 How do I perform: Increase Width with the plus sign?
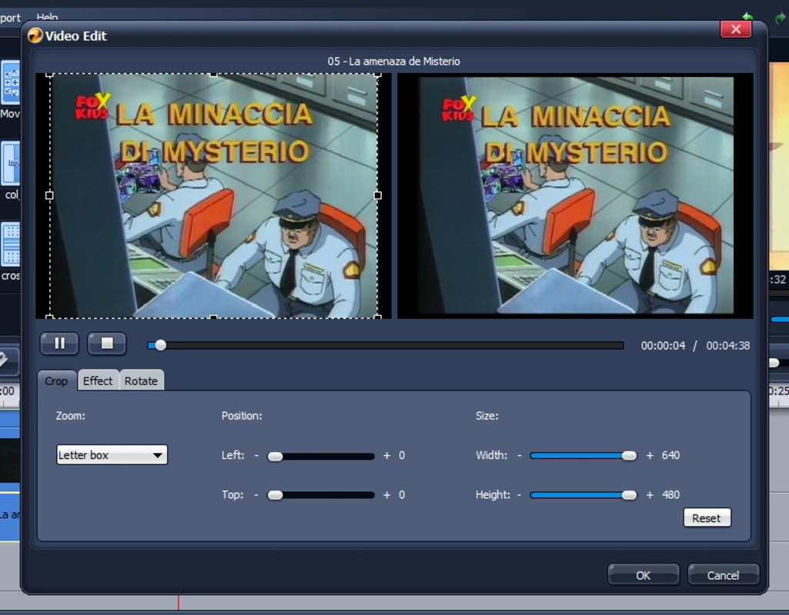pyautogui.click(x=650, y=455)
